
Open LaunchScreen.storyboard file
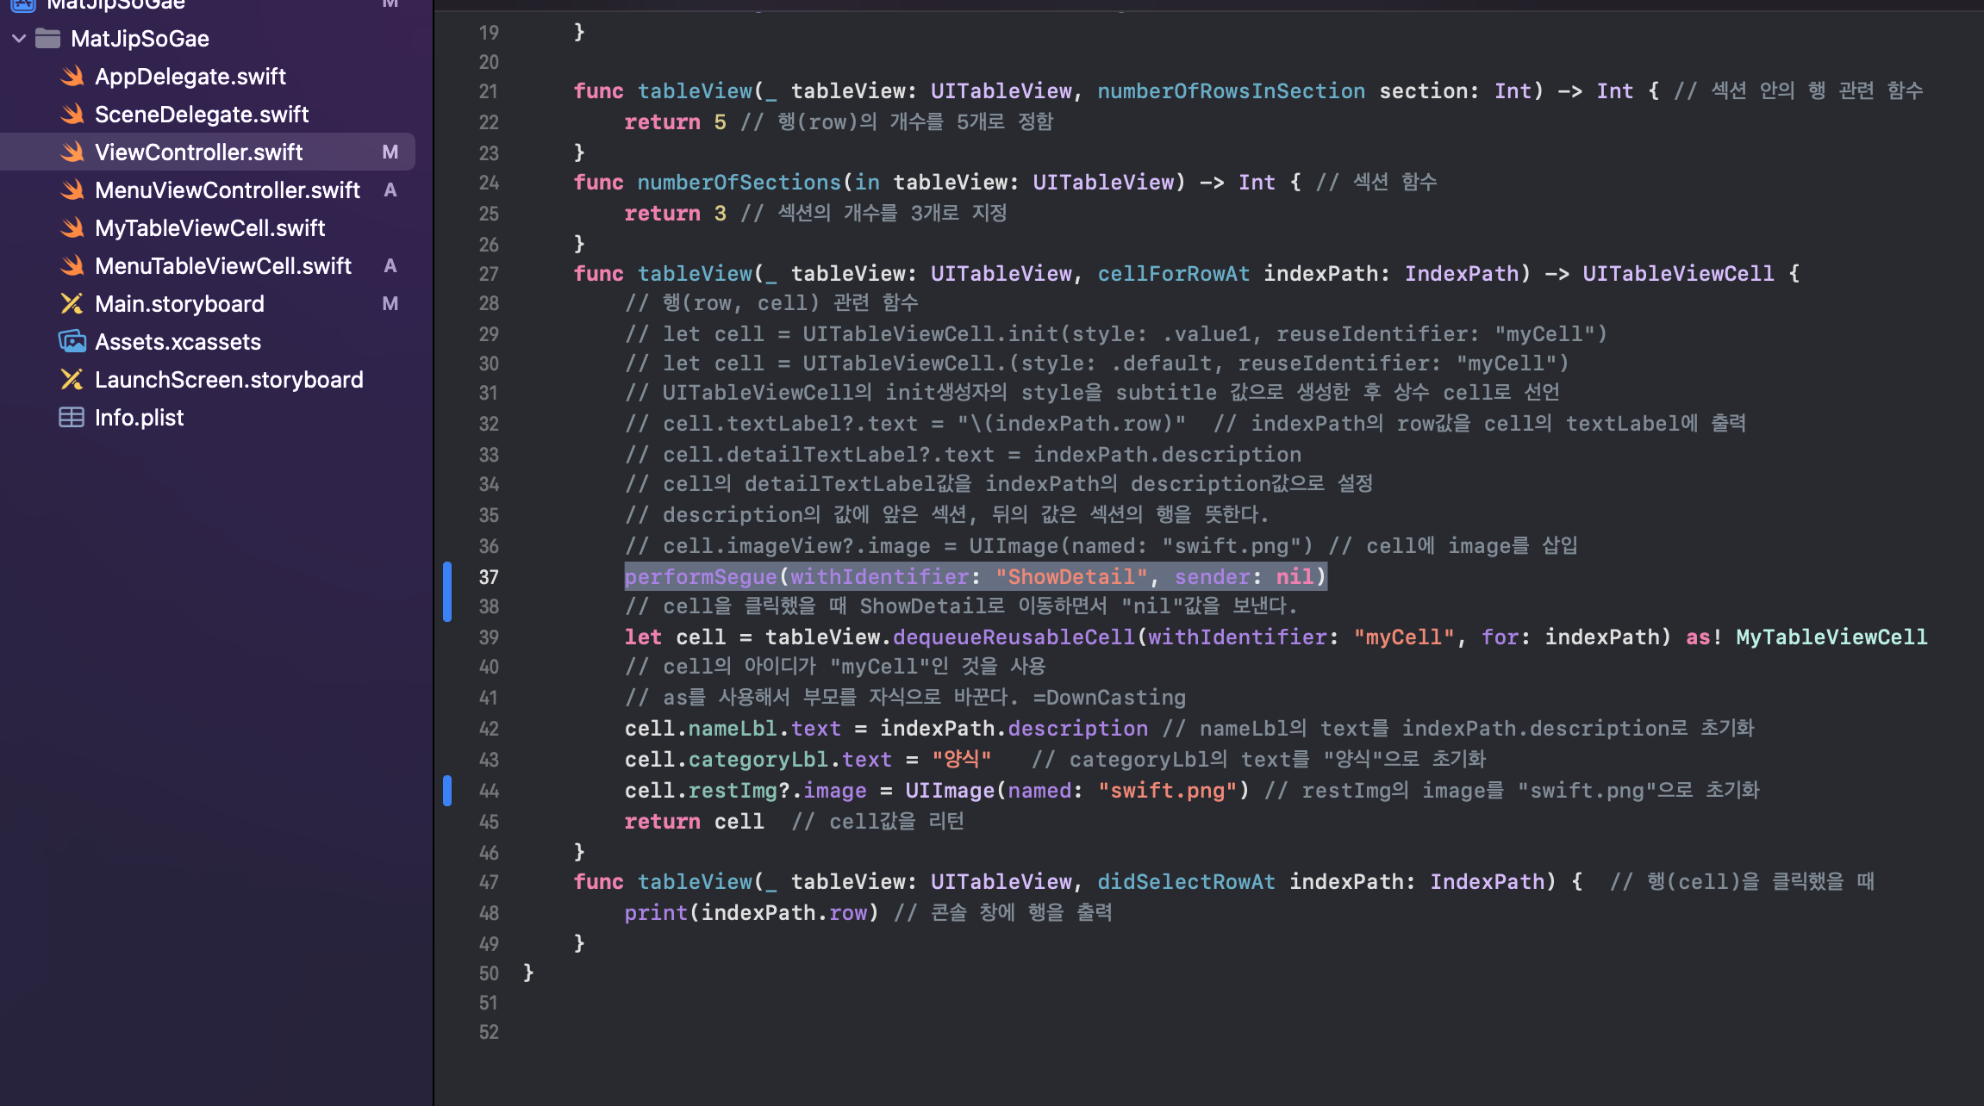228,380
